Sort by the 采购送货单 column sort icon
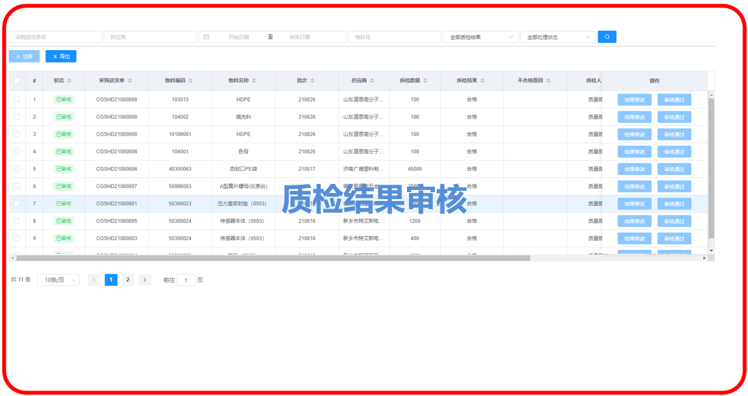Viewport: 748px width, 396px height. tap(130, 81)
